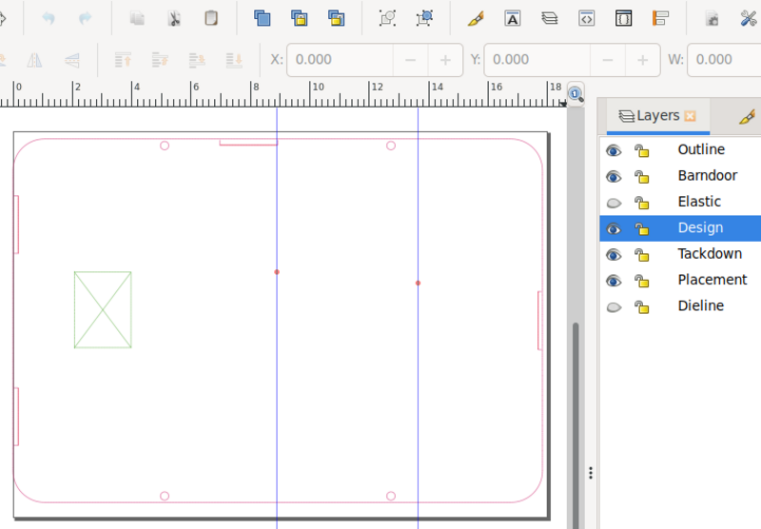The height and width of the screenshot is (529, 761).
Task: Open the Align and Distribute dialog
Action: 660,18
